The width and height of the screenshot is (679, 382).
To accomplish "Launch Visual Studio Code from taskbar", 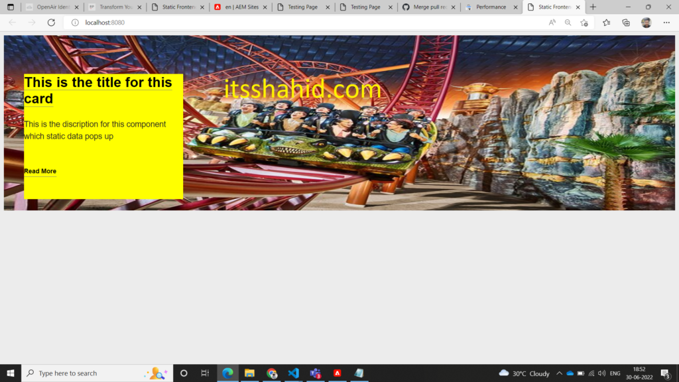I will (x=293, y=373).
